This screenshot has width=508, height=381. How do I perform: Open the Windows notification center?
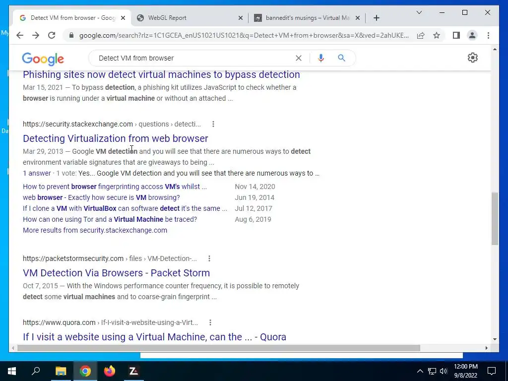(x=492, y=371)
